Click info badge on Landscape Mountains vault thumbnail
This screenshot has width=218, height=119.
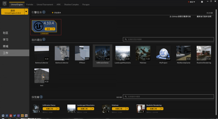click(74, 111)
